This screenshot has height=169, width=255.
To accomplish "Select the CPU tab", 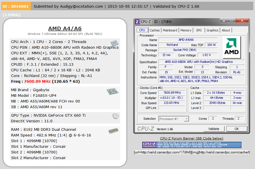I will coord(142,30).
